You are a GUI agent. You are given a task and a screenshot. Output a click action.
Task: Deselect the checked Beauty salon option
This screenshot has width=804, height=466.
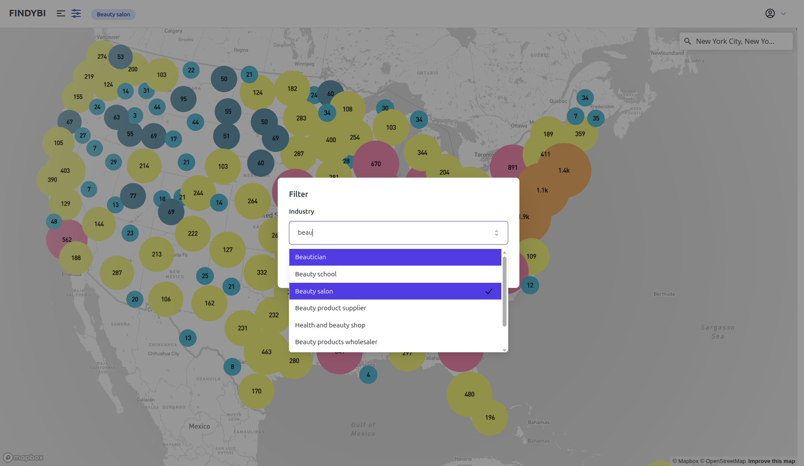coord(395,291)
